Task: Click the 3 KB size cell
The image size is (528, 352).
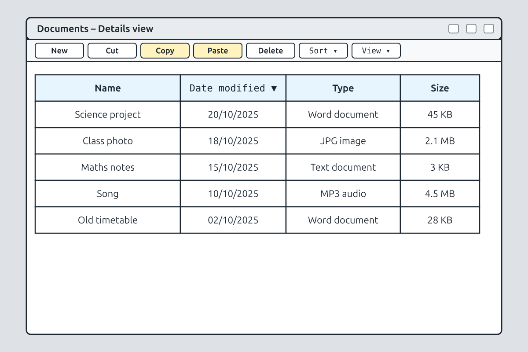Action: [x=440, y=167]
